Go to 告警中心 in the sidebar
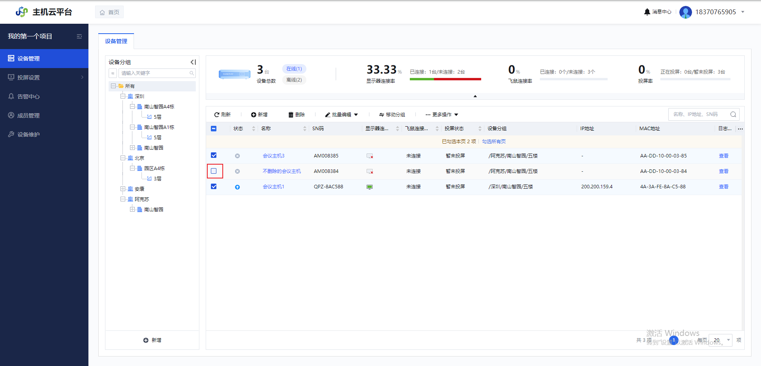This screenshot has width=761, height=366. click(29, 97)
